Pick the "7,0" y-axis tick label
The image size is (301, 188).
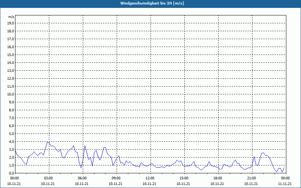tap(12, 118)
